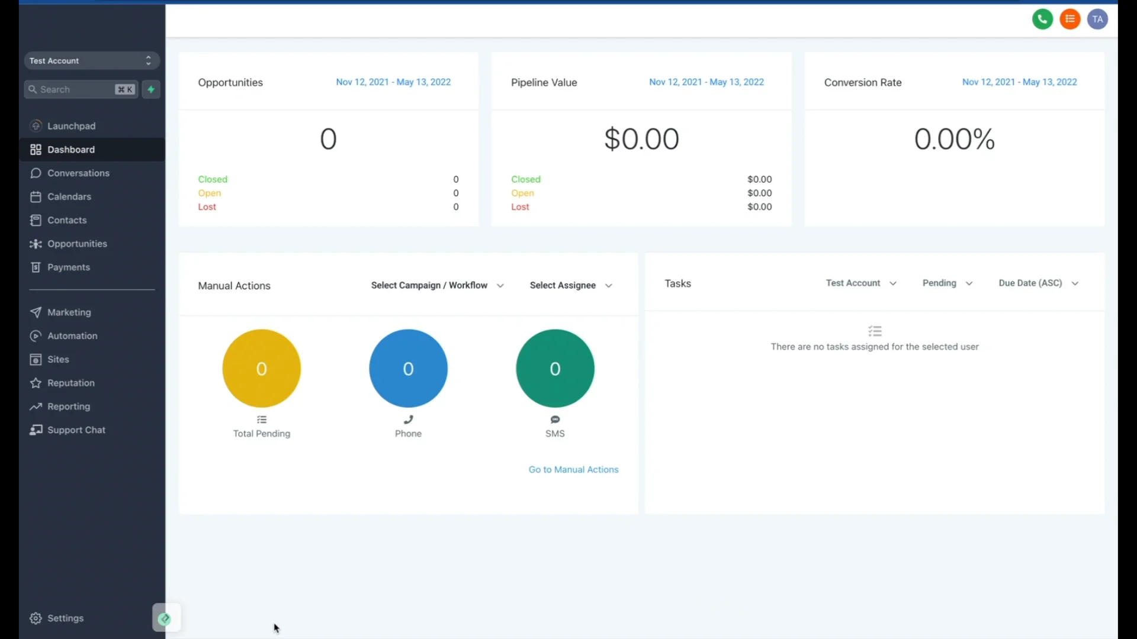Open the Due Date (ASC) sort dropdown
The height and width of the screenshot is (639, 1137).
[x=1039, y=283]
